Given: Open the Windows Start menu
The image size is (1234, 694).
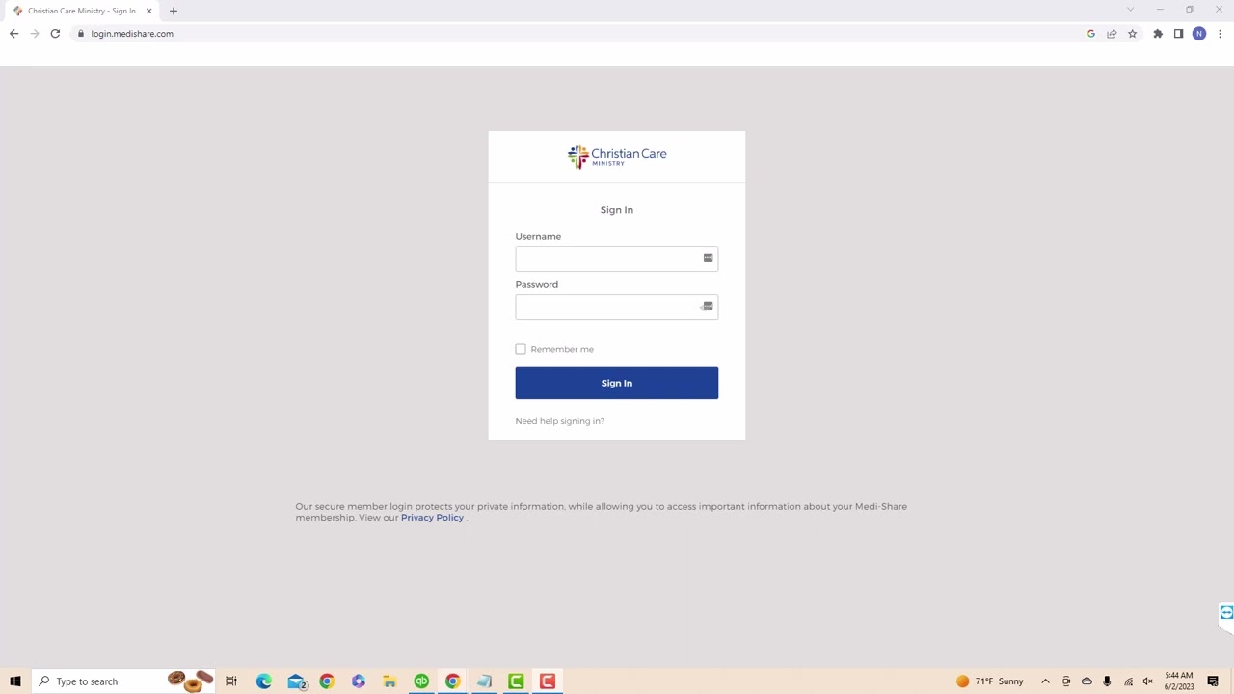Looking at the screenshot, I should click(15, 681).
